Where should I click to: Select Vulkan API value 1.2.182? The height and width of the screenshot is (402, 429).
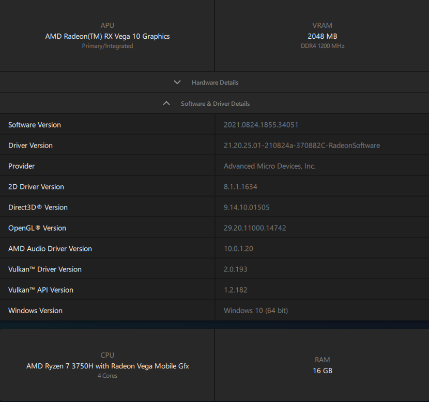coord(235,290)
